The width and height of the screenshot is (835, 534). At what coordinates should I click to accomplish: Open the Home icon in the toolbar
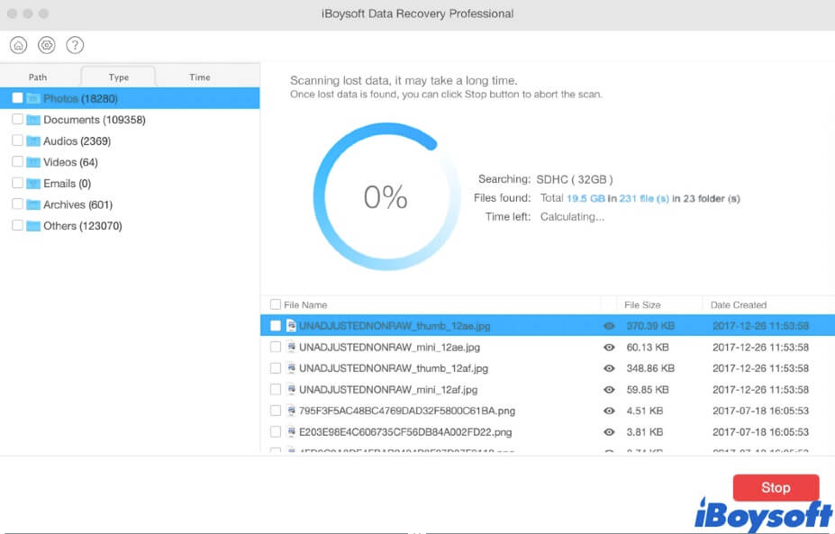[19, 45]
